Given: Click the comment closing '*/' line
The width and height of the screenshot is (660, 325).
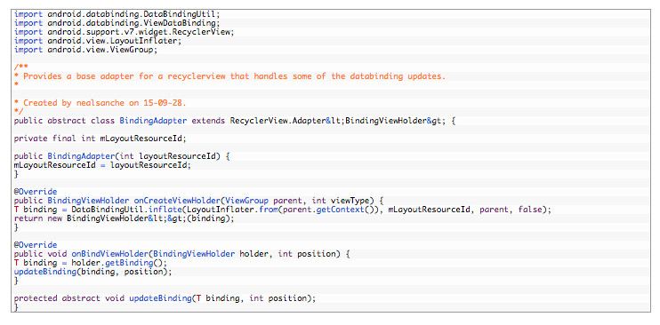Looking at the screenshot, I should coord(19,111).
